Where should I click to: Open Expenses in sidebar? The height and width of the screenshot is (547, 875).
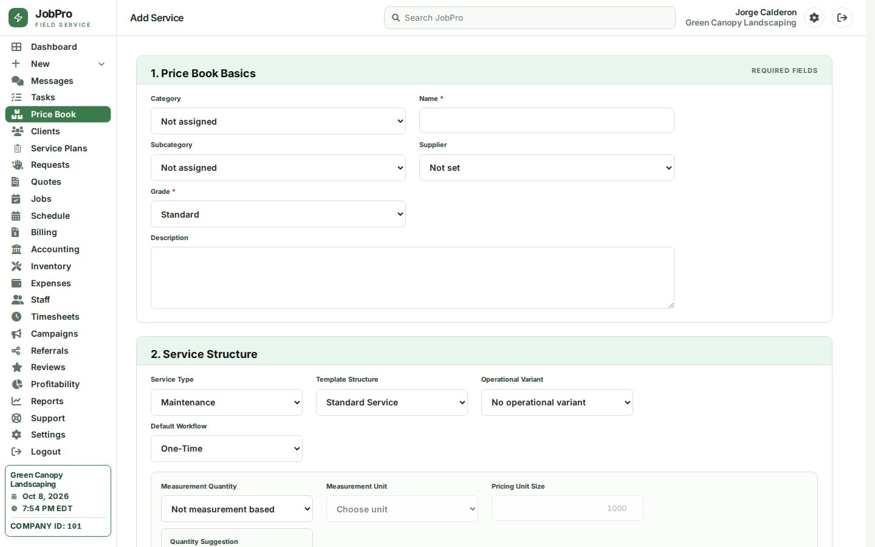(58, 283)
